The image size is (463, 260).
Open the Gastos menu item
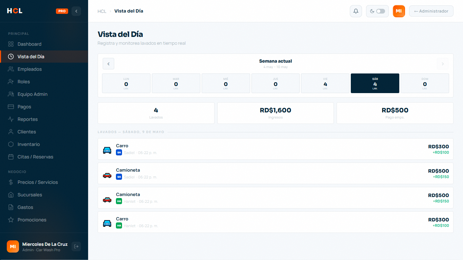tap(44, 207)
